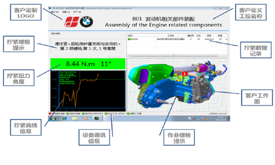Screen dimensions: 275x165
Task: Click the BMW roundel logo
Action: [86, 22]
